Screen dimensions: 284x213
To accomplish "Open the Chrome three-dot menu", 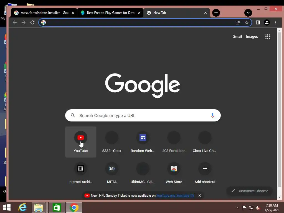I will click(276, 22).
